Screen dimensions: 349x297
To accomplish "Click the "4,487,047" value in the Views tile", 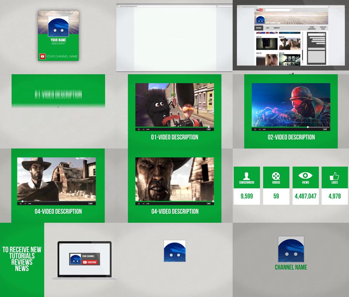I will coord(305,196).
